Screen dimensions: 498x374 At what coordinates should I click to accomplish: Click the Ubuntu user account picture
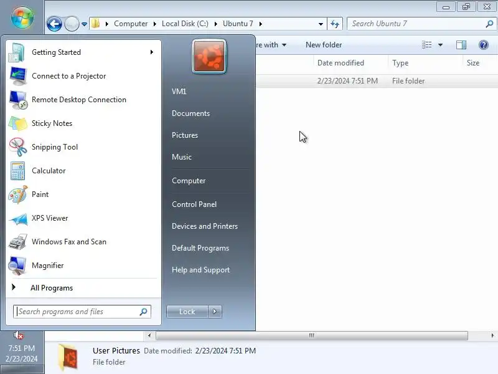pyautogui.click(x=209, y=56)
